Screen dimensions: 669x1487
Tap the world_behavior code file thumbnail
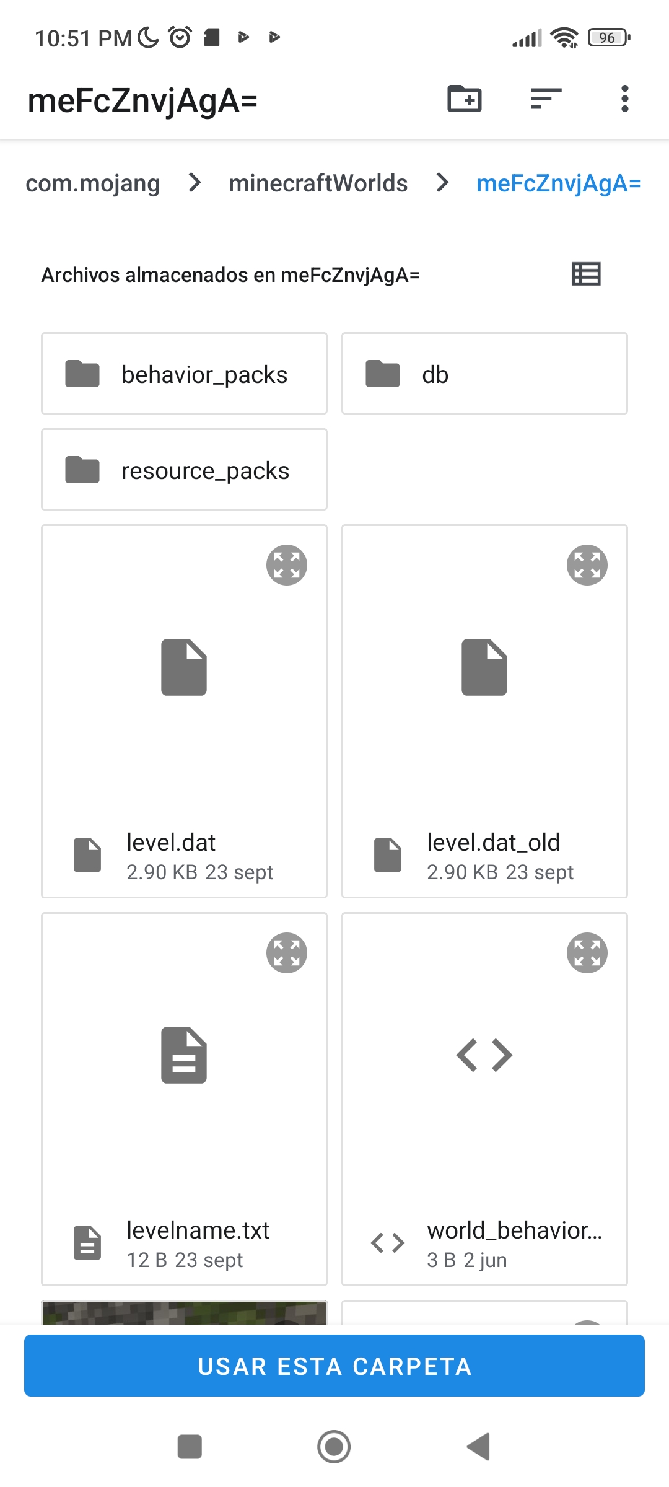tap(484, 1055)
